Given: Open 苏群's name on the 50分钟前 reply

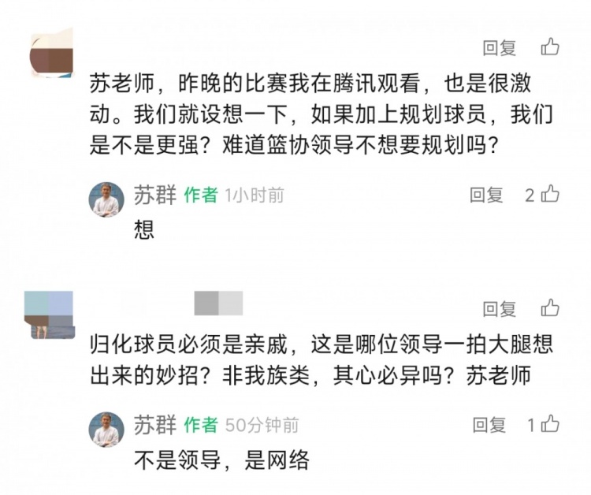Looking at the screenshot, I should [155, 426].
